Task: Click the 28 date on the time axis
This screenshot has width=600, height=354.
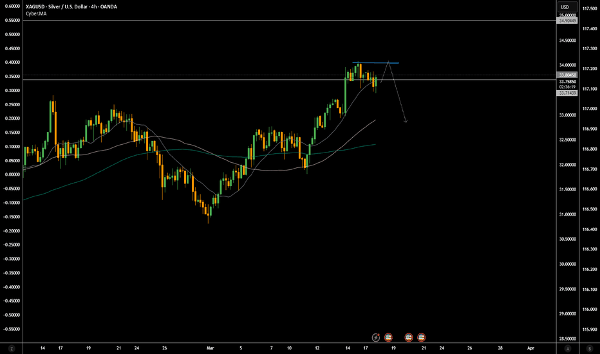Action: (x=500, y=348)
